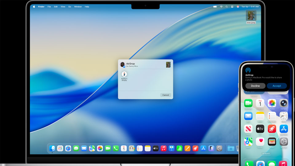Open the Go menu in menu bar
Viewport: 295px width, 166px height.
point(70,6)
